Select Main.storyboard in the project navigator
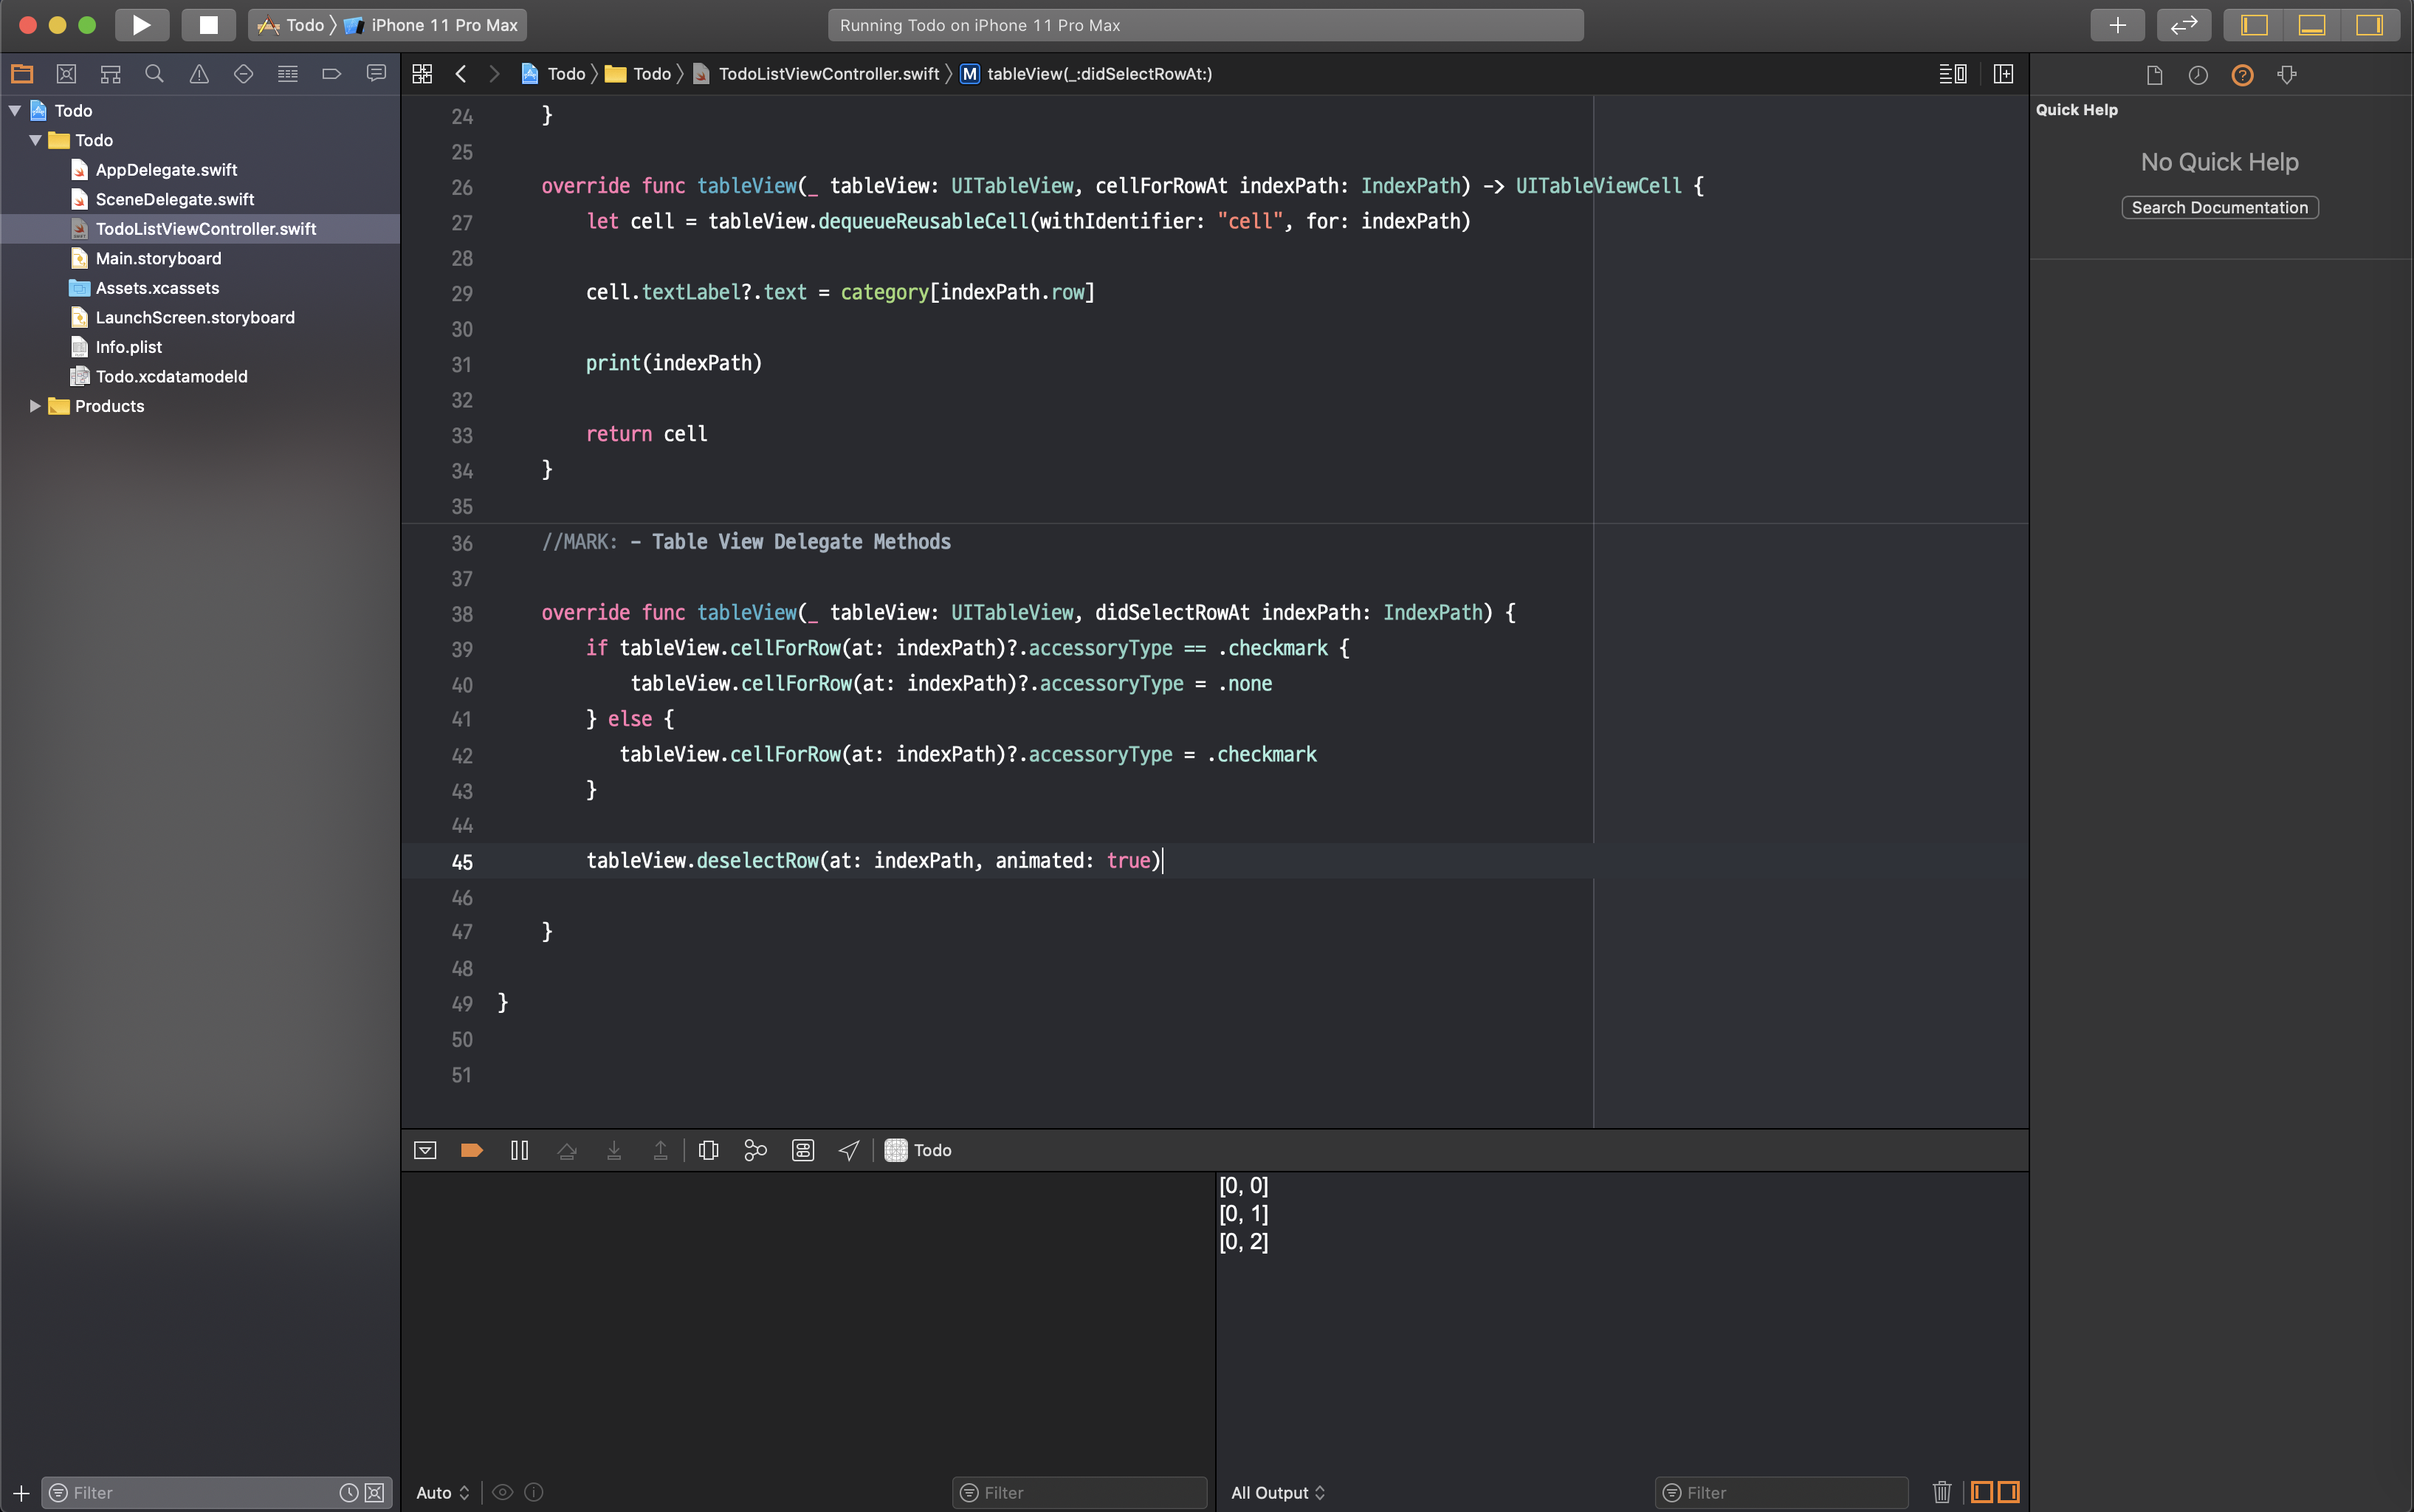The height and width of the screenshot is (1512, 2414). tap(158, 258)
